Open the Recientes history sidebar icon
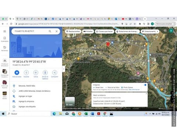Image resolution: width=177 pixels, height=133 pixels. pyautogui.click(x=5, y=48)
